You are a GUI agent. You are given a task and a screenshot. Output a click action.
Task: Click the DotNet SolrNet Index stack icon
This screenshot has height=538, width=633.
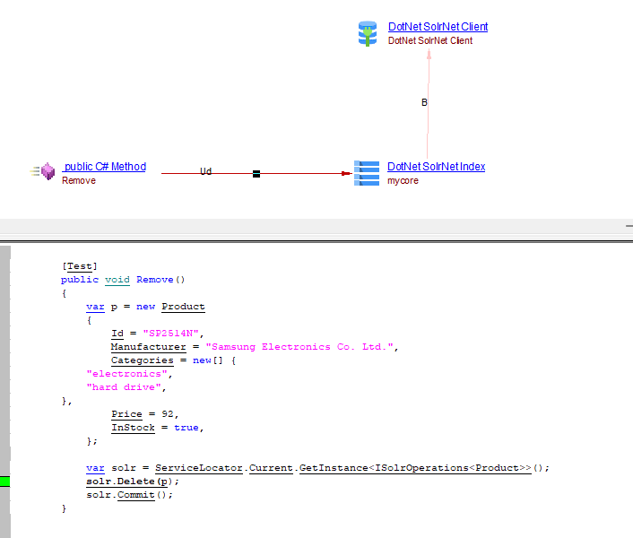[367, 172]
